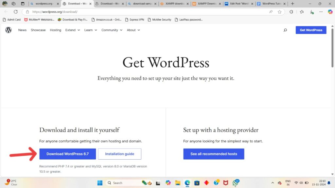Open WhatsApp from the taskbar
Screen dimensions: 335x188
point(236,183)
